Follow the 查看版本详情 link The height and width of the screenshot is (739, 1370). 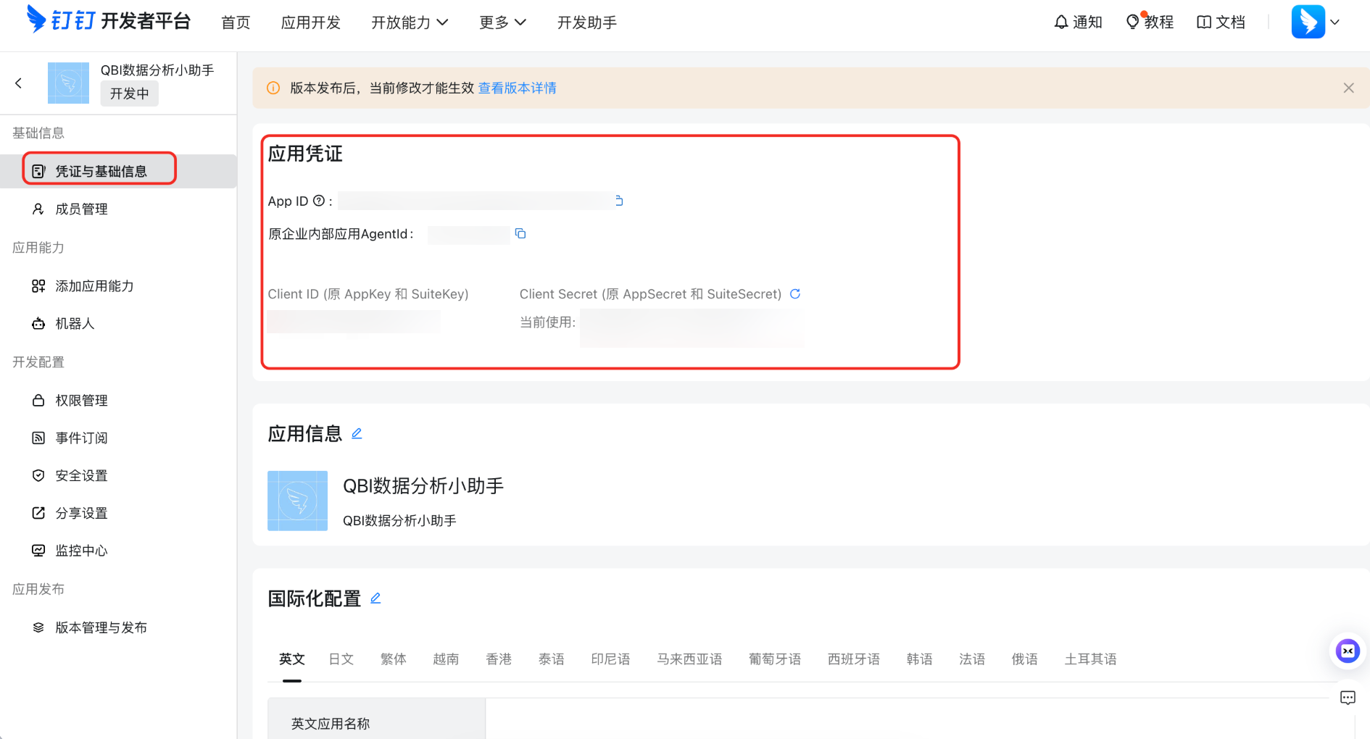click(x=518, y=88)
